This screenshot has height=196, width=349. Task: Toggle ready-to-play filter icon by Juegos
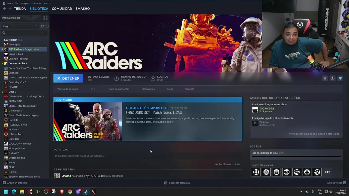tap(47, 26)
